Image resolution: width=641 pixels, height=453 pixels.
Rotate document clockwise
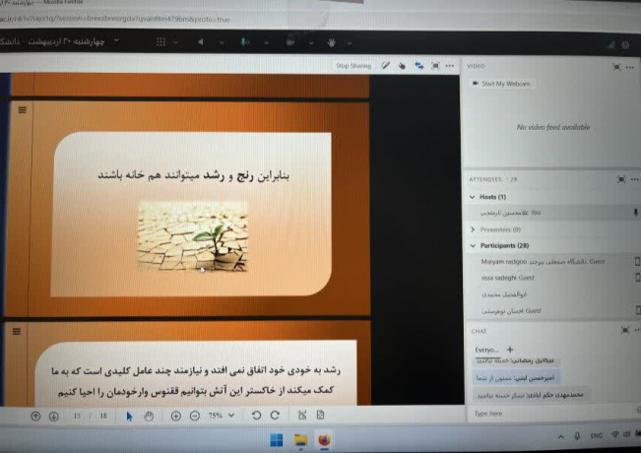tap(275, 416)
